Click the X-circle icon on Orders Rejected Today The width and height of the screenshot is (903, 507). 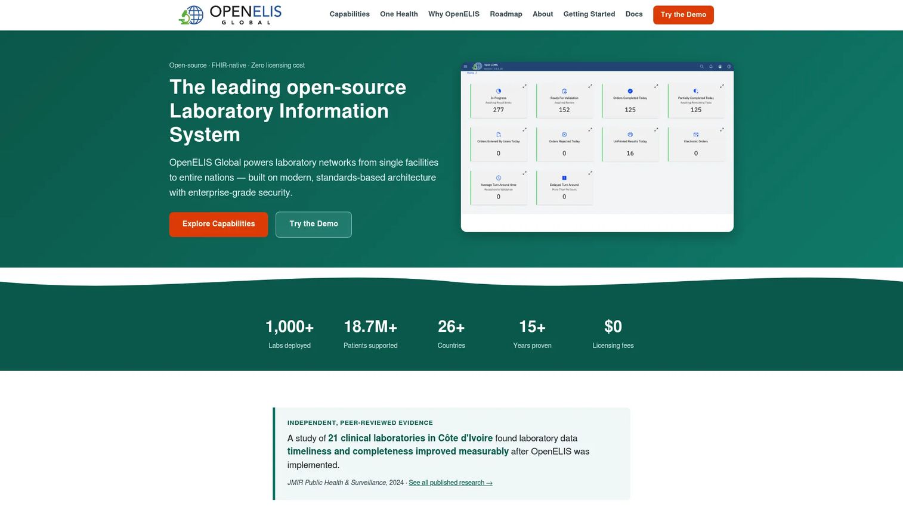point(564,135)
